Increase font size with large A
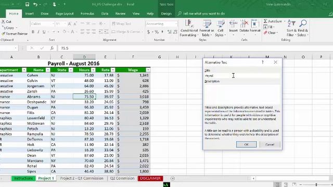 tap(69, 24)
